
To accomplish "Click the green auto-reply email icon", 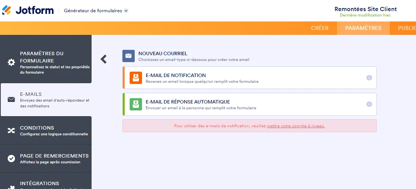I will coord(136,104).
